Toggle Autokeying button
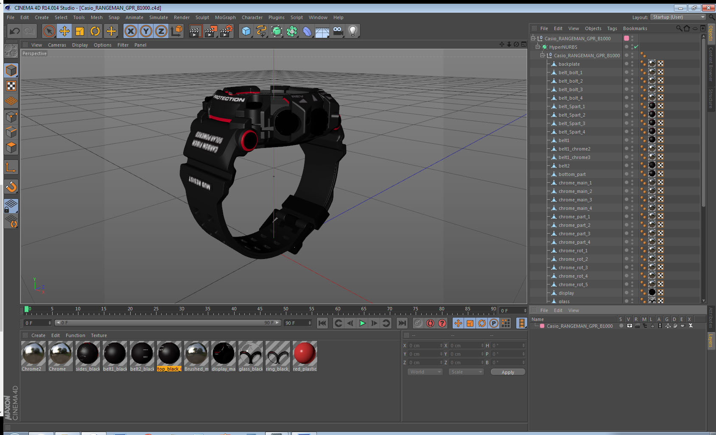 pyautogui.click(x=430, y=323)
